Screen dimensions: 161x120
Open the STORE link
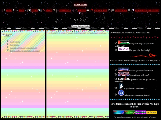[35, 10]
